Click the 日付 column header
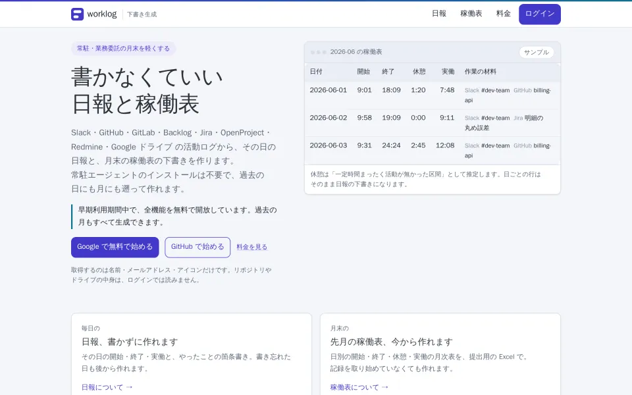632x395 pixels. [x=316, y=71]
